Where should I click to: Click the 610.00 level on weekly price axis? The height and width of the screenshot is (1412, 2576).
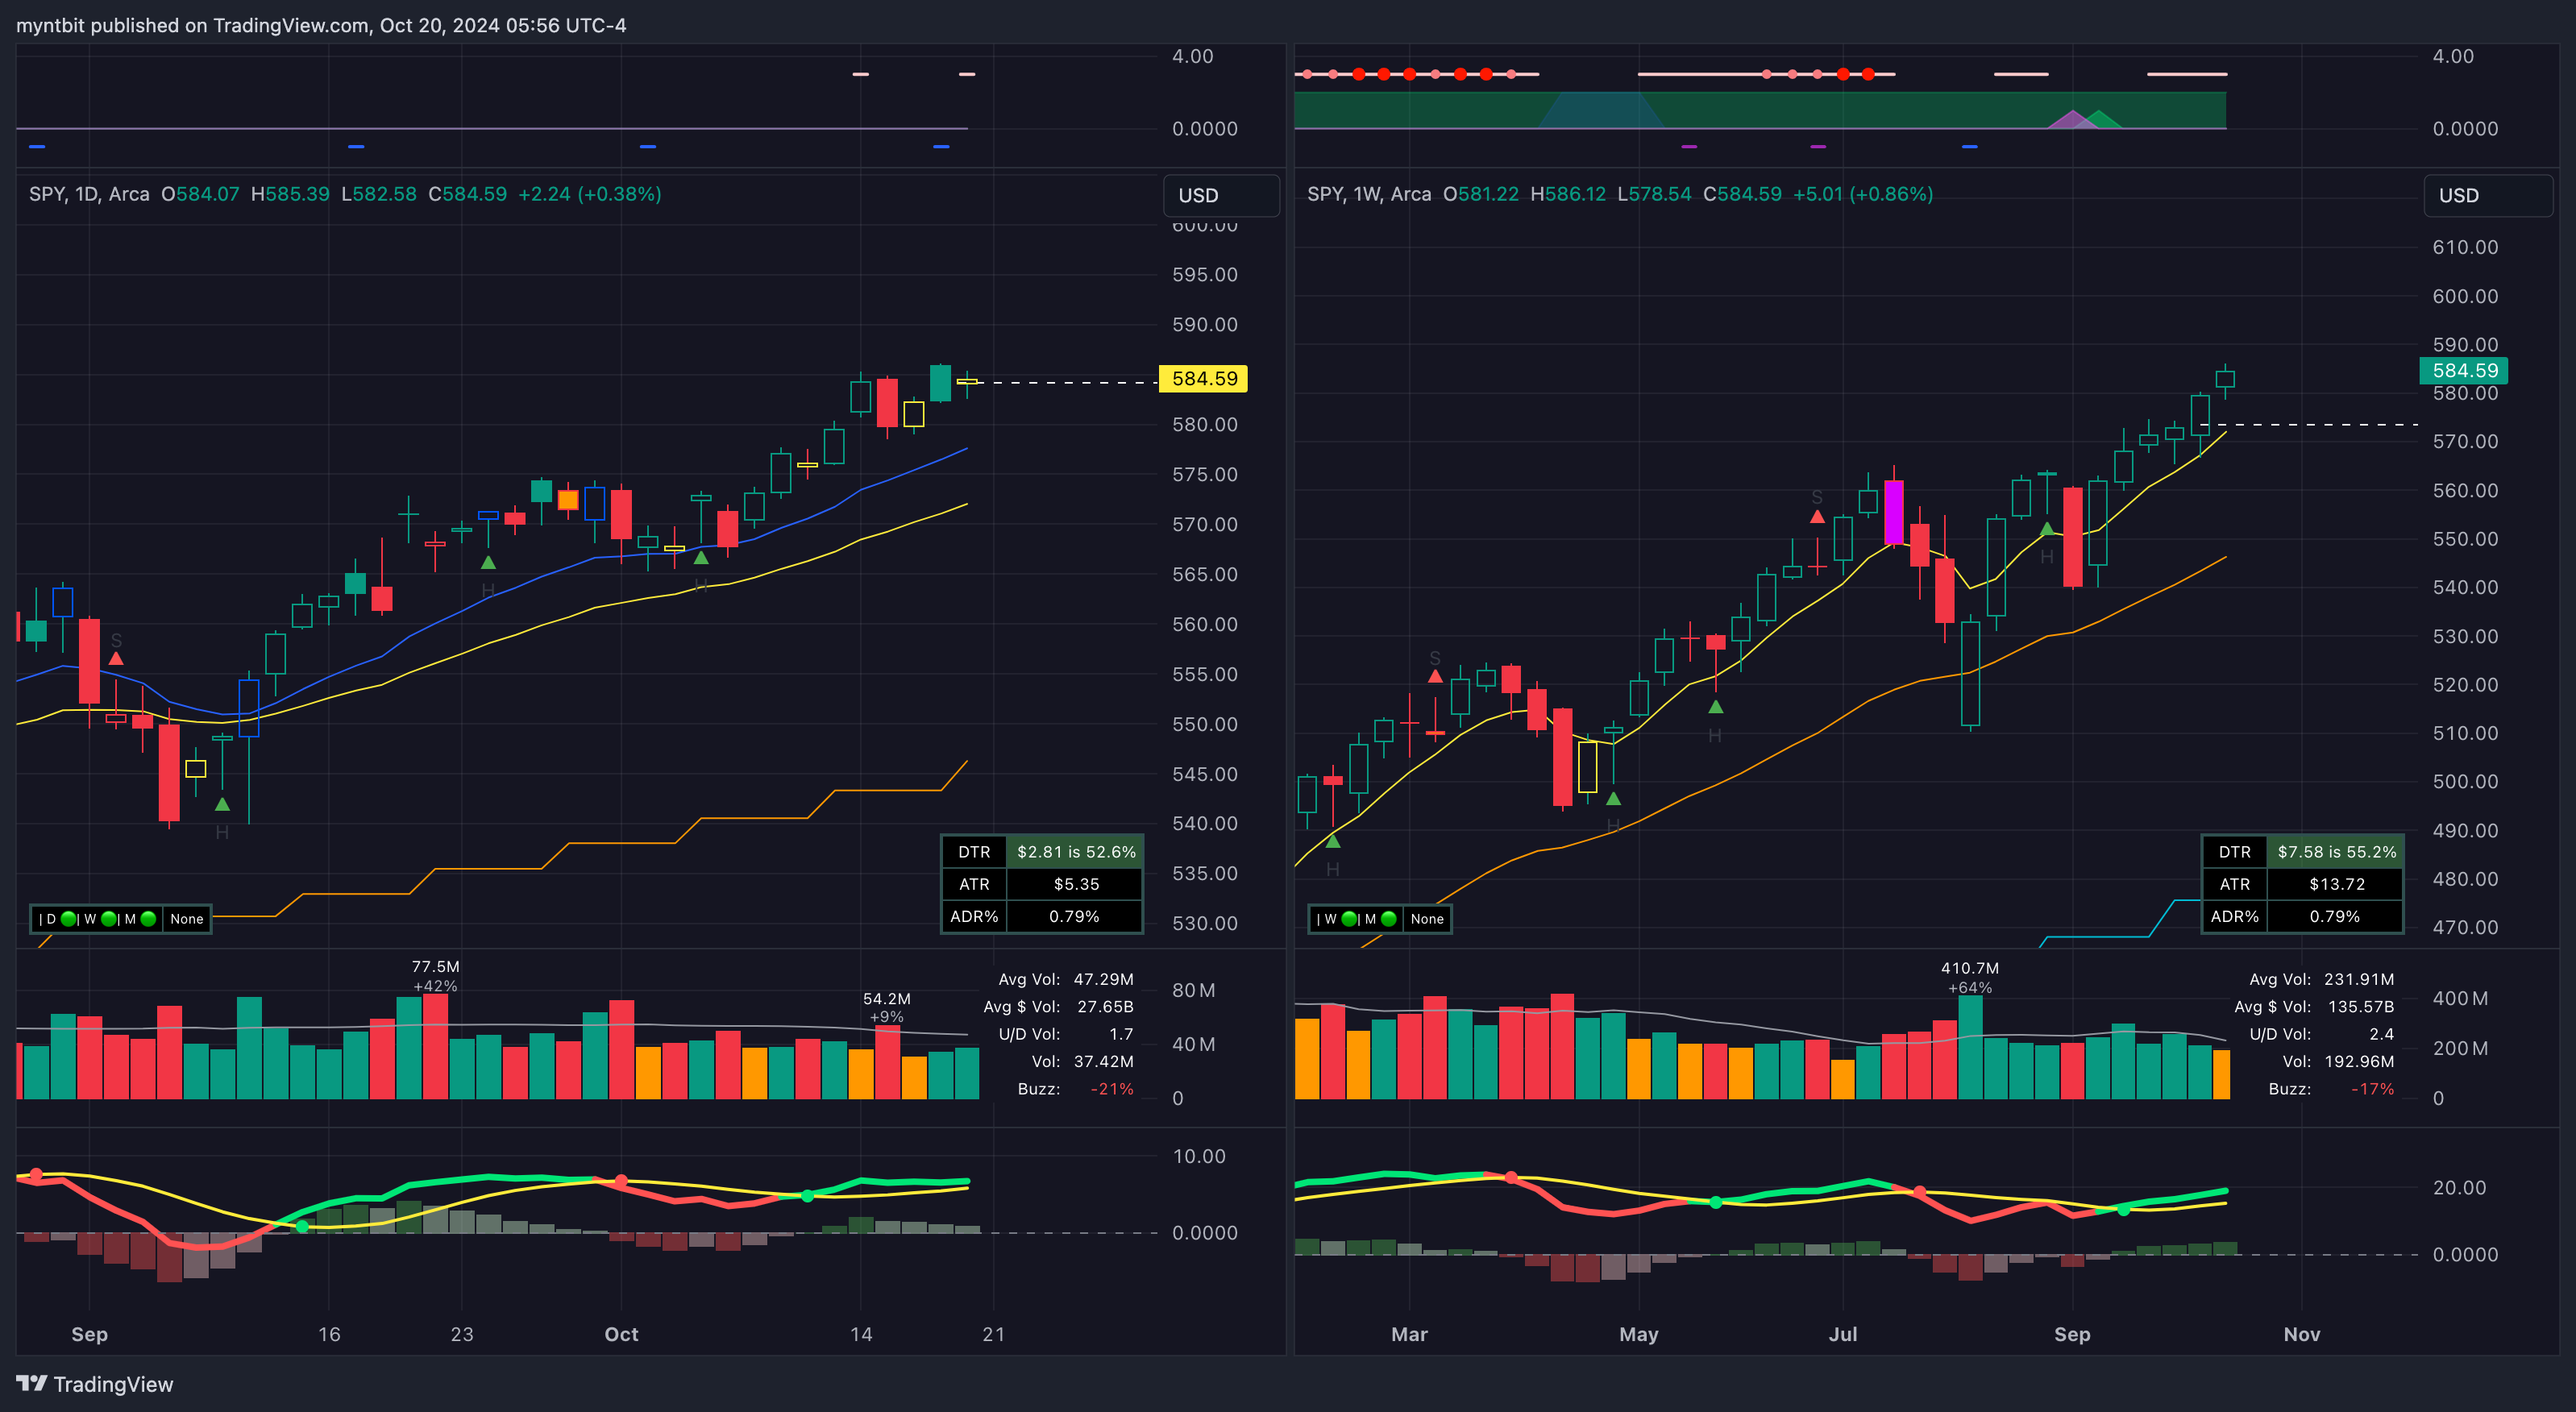click(2465, 247)
